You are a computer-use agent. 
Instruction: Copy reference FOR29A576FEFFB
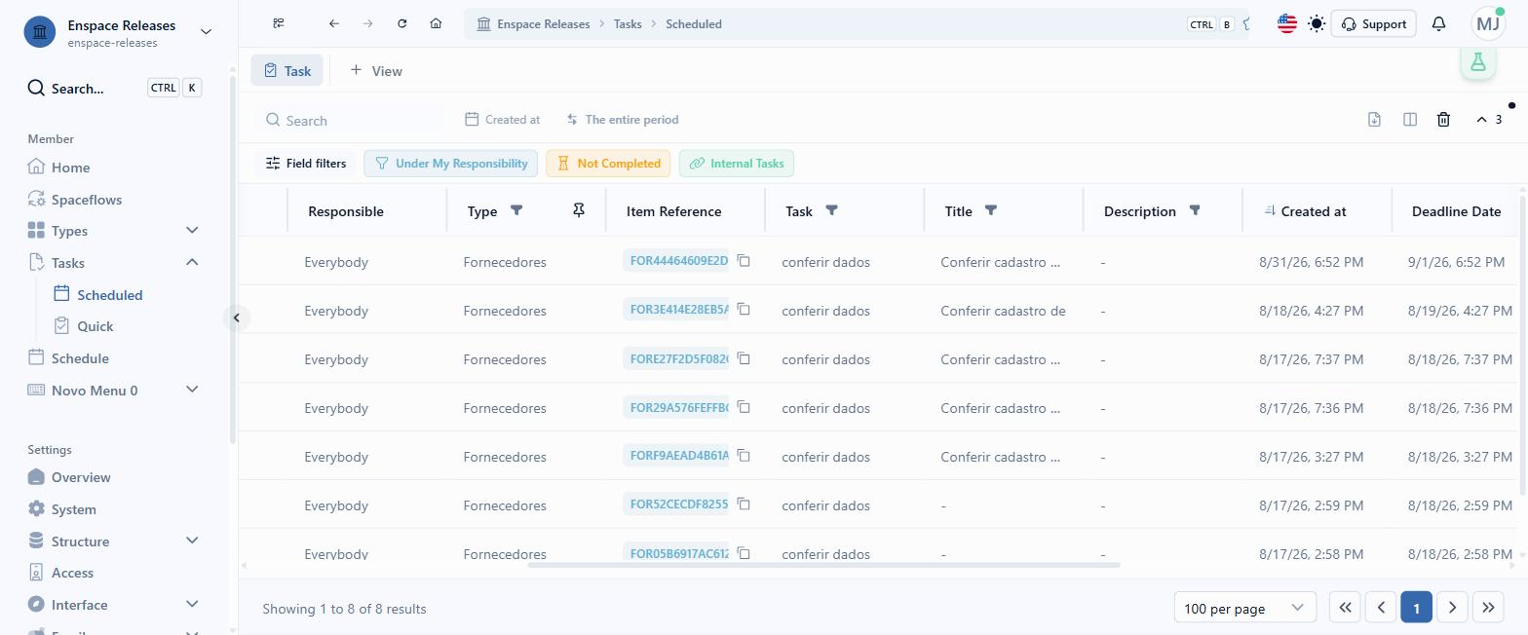tap(744, 407)
